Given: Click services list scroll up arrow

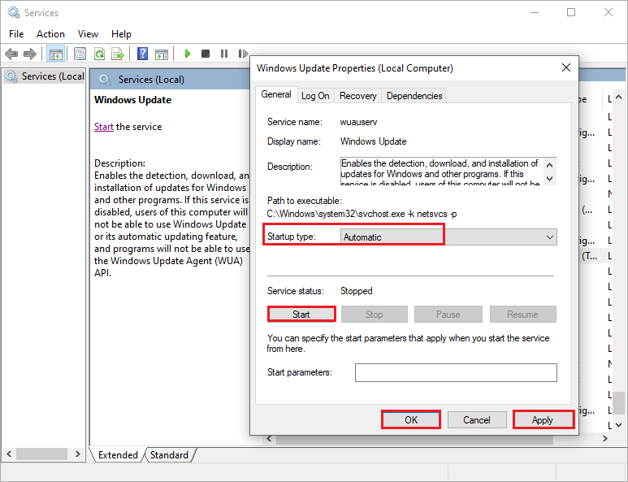Looking at the screenshot, I should [618, 97].
